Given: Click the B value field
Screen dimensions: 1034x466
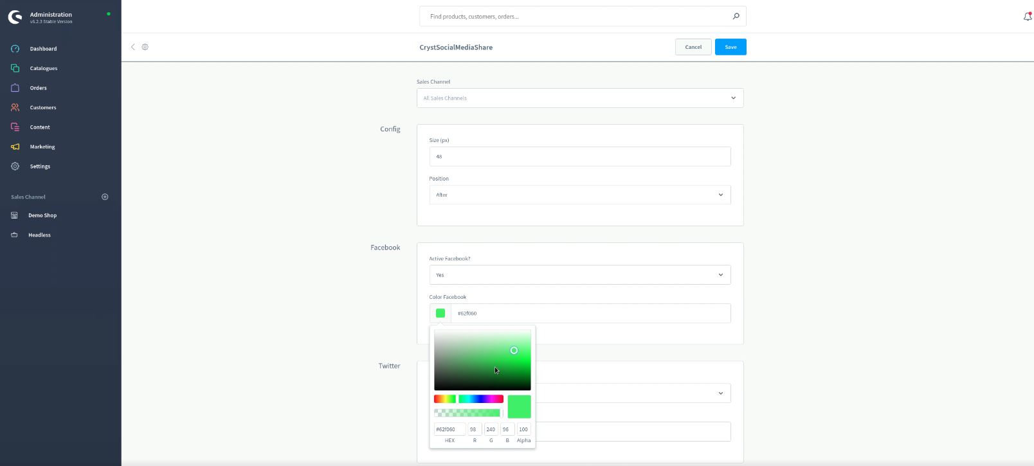Looking at the screenshot, I should point(507,429).
